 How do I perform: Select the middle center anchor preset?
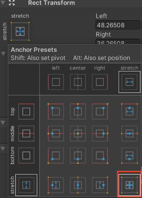tap(78, 133)
